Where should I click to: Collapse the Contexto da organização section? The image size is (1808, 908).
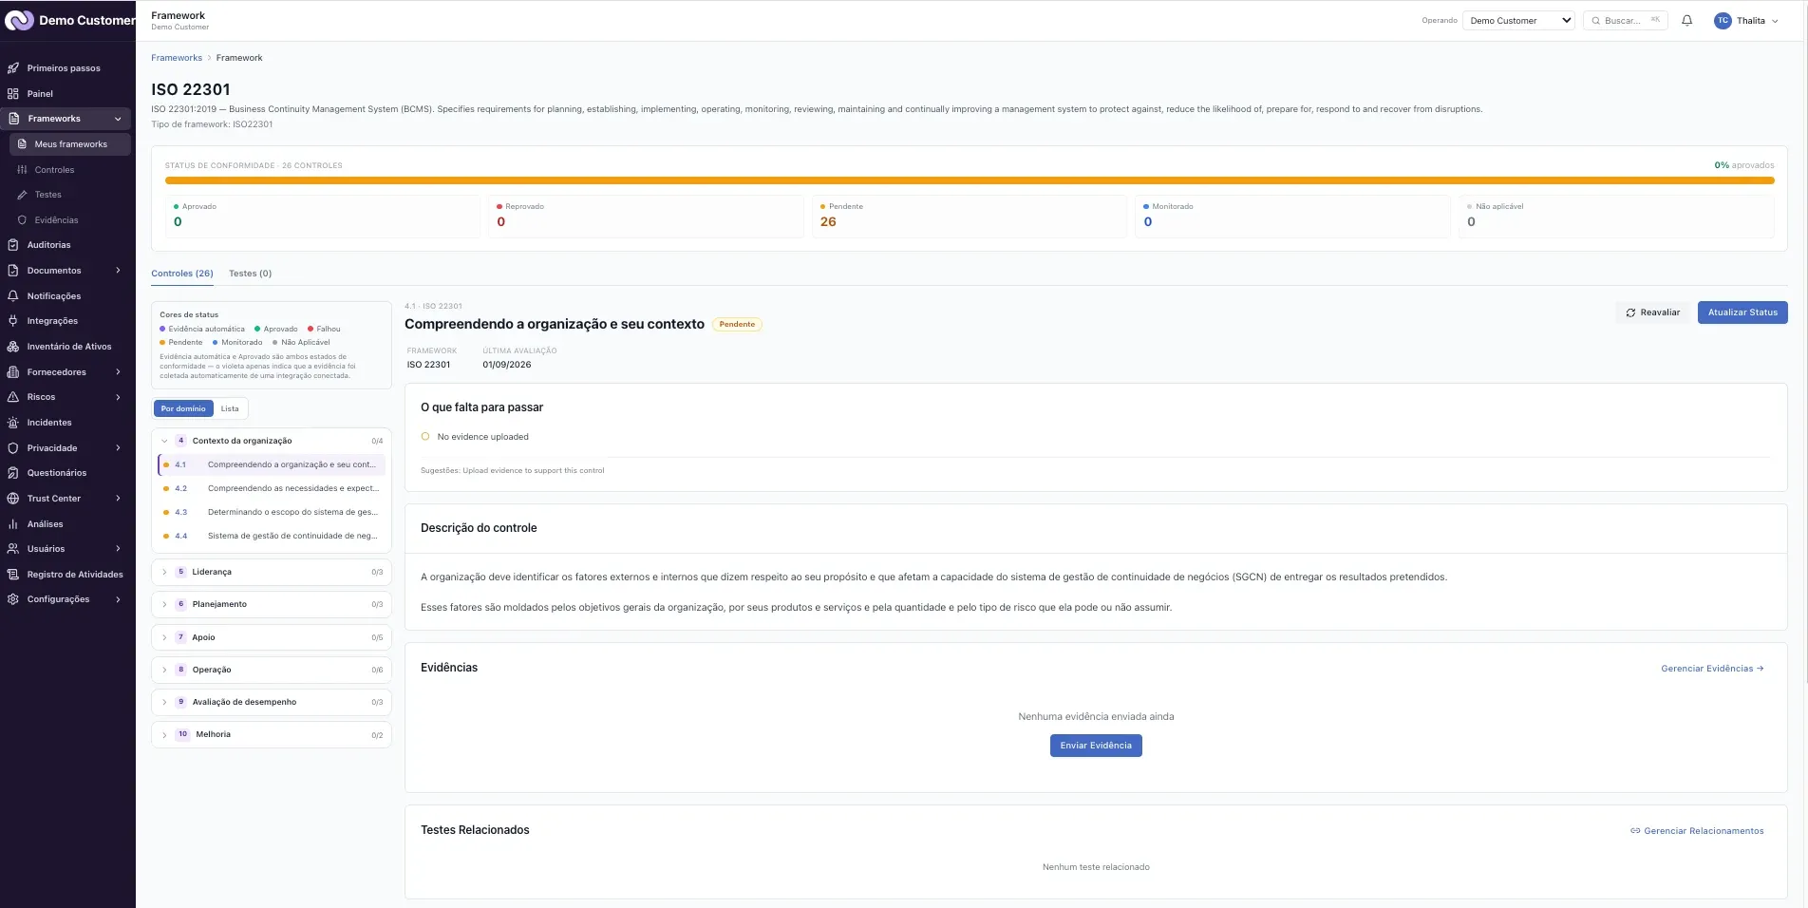point(272,441)
